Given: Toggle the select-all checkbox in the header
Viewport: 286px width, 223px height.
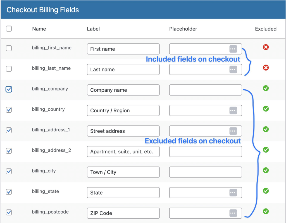Looking at the screenshot, I should tap(9, 29).
